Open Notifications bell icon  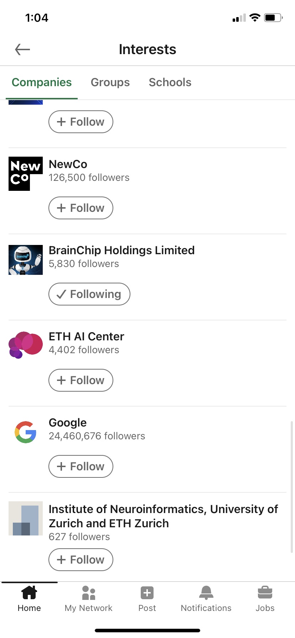(x=206, y=593)
